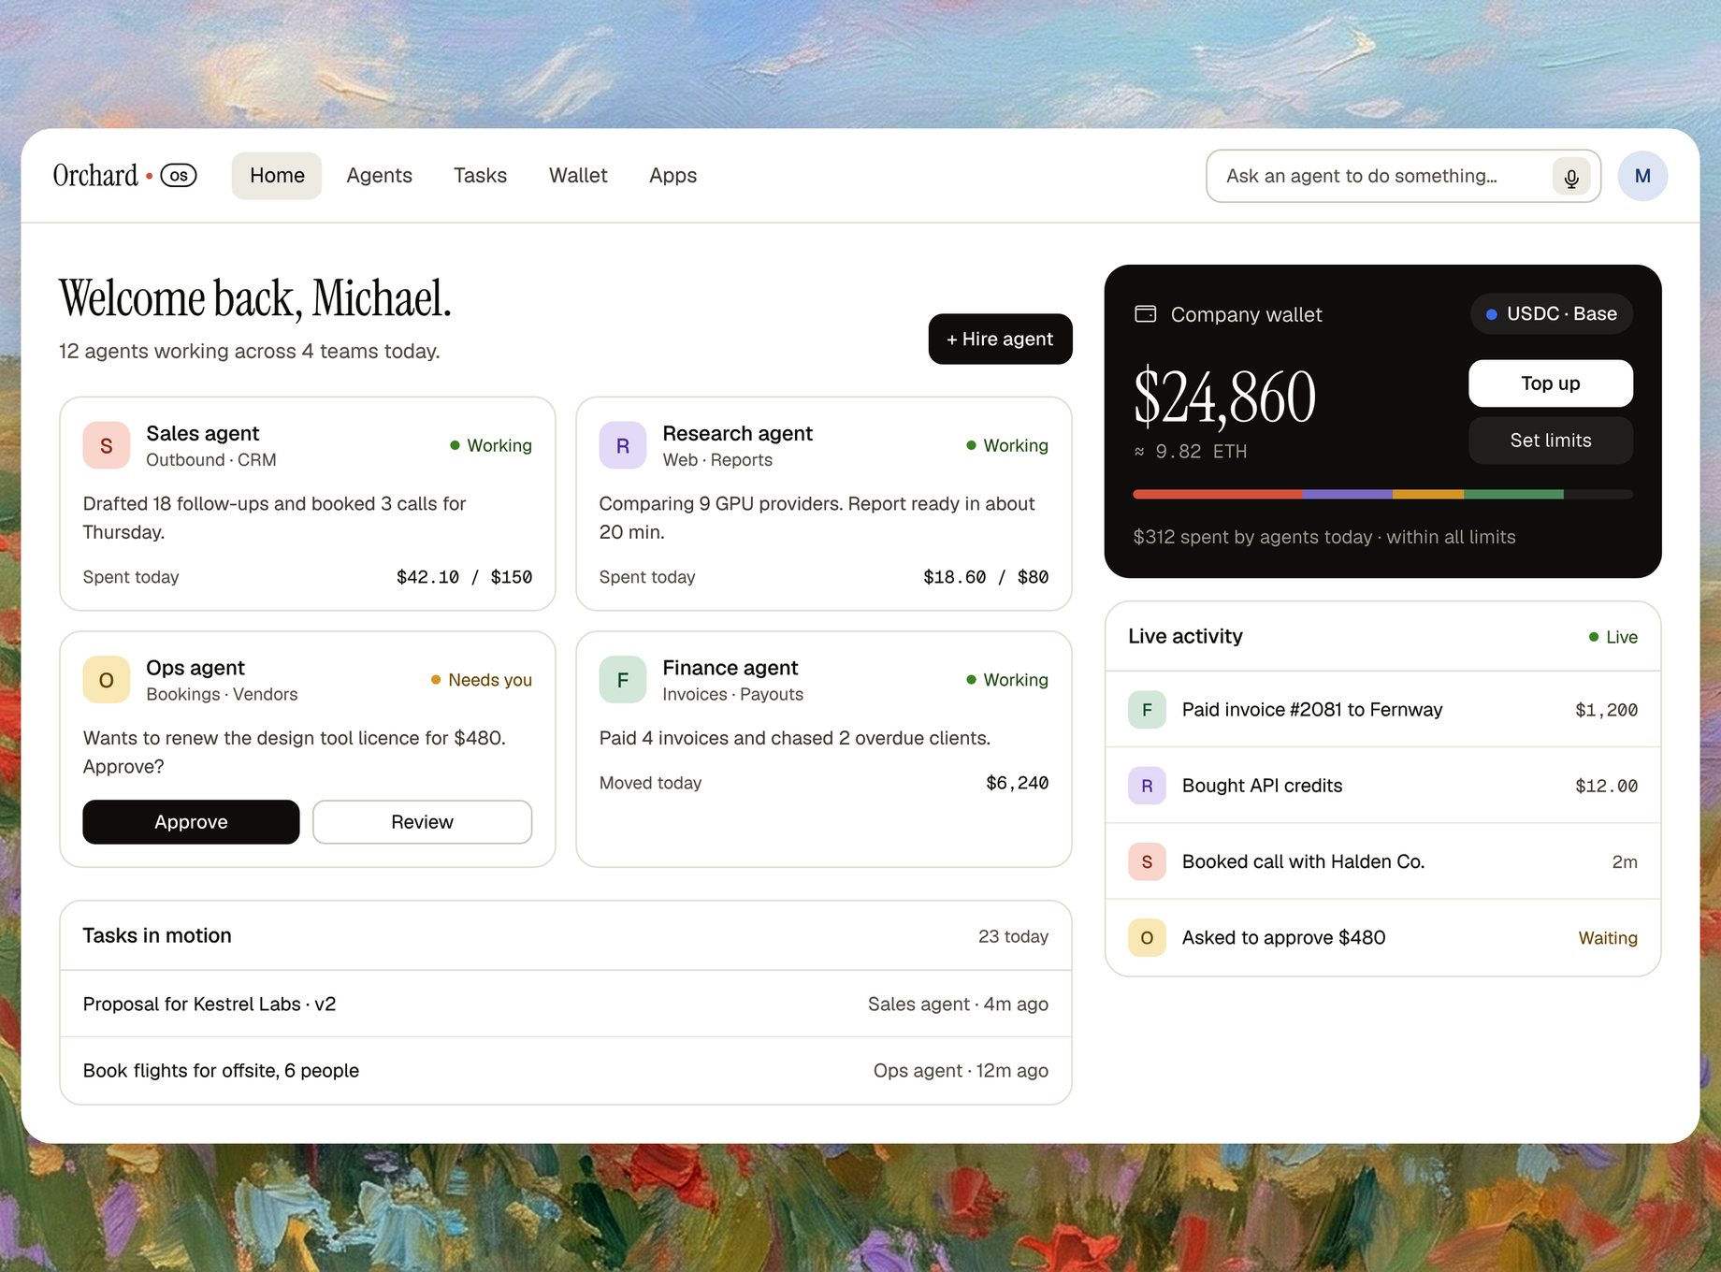
Task: Click the $12.00 API credits amount
Action: [1606, 786]
